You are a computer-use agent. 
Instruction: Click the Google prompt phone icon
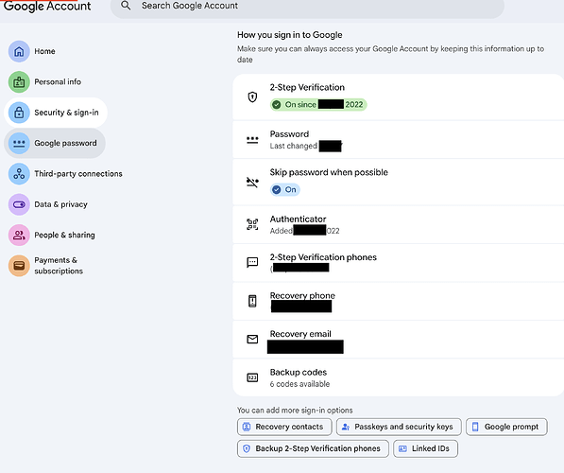coord(475,427)
